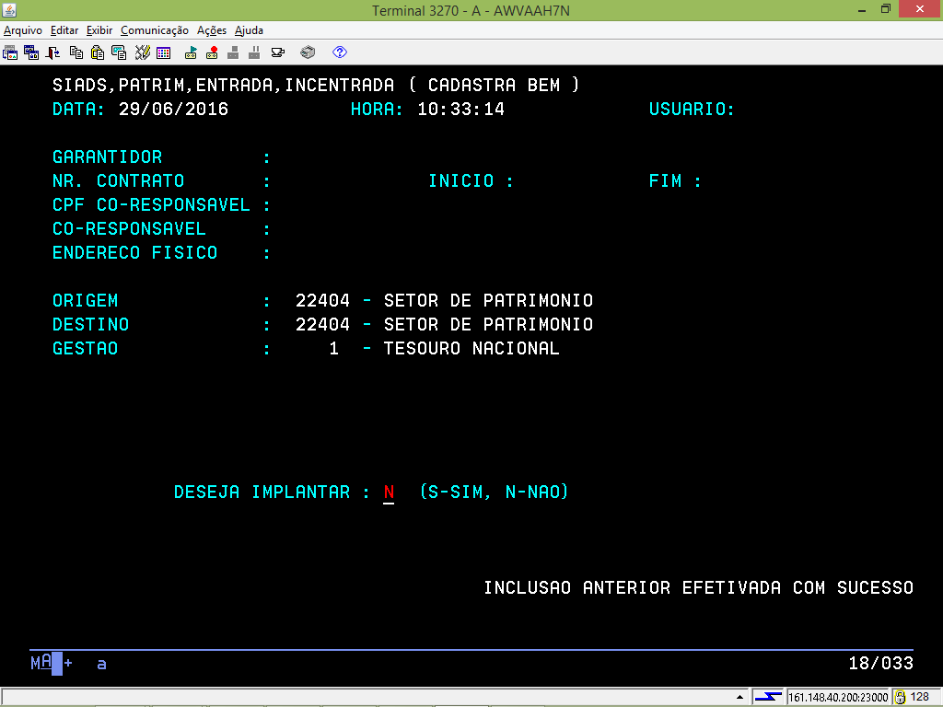The height and width of the screenshot is (707, 943).
Task: Click the DESTINO value 22404 - SETOR DE PATRIMONIO
Action: (445, 325)
